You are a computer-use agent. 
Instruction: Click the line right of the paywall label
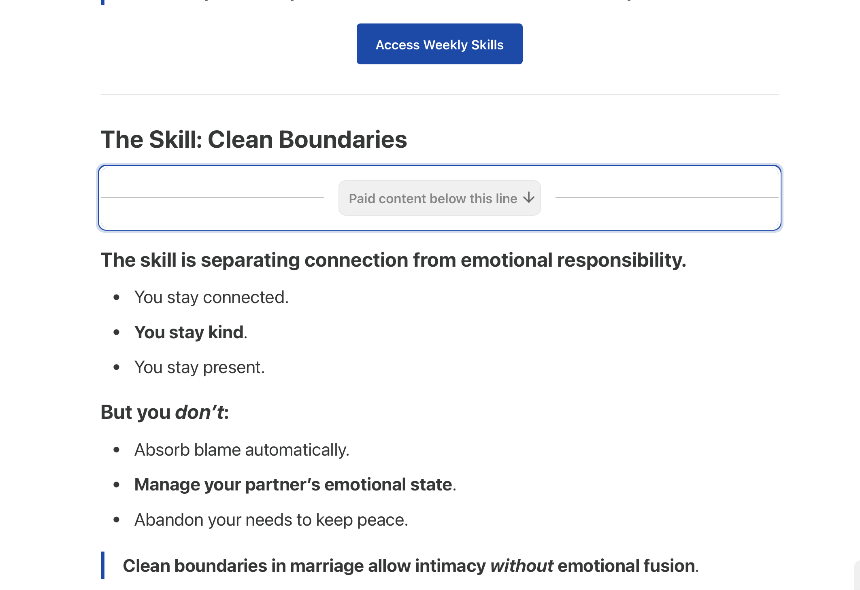[667, 198]
